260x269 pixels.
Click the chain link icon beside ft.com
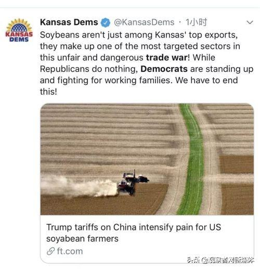[x=51, y=251]
